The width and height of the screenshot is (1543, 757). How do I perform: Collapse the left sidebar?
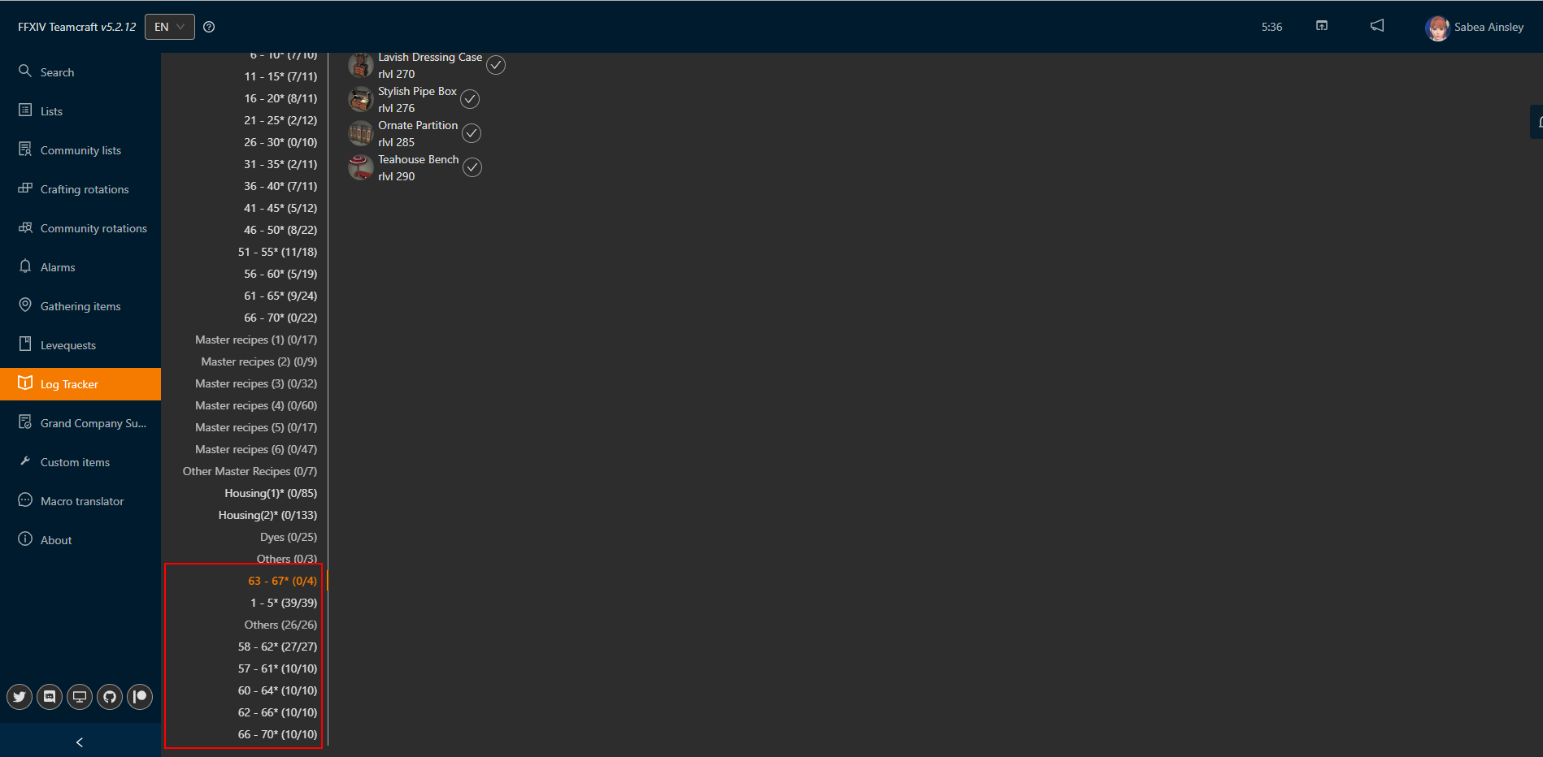[79, 742]
